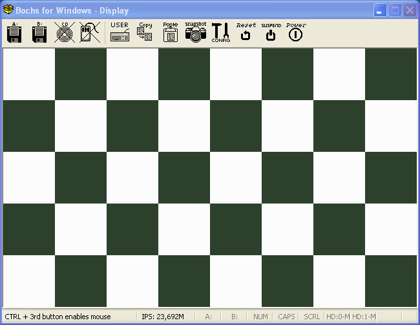Click the SCRL status indicator
420x325 pixels.
[311, 317]
